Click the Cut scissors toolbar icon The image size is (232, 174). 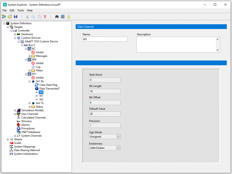(x=27, y=17)
